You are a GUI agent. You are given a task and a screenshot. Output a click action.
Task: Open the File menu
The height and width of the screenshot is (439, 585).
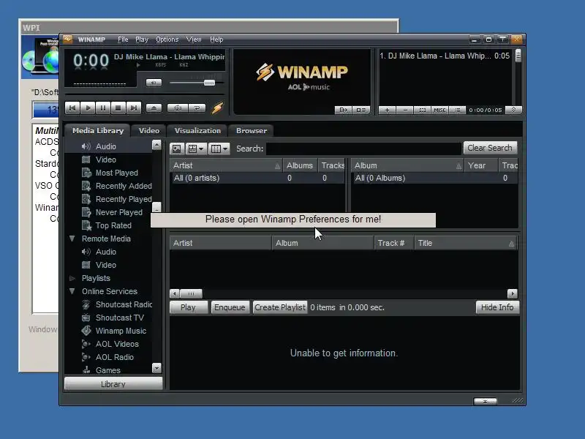click(123, 40)
